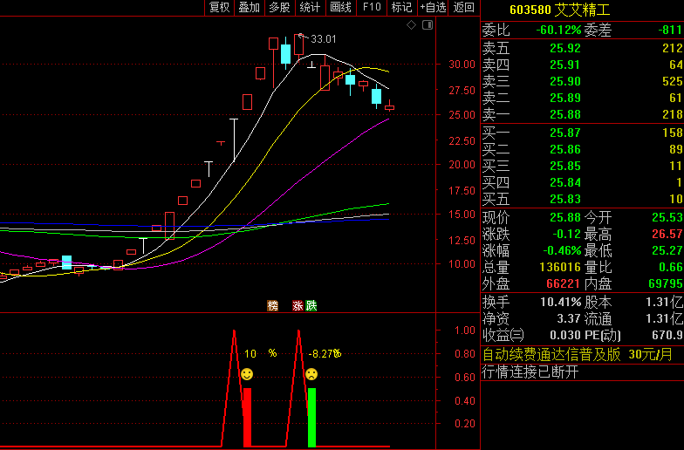Select 卖二 price 25.89
684x450 pixels.
(x=565, y=98)
